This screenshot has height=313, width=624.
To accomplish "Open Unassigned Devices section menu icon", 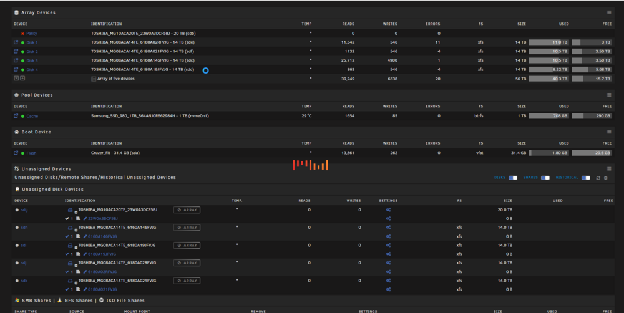I will click(x=608, y=169).
